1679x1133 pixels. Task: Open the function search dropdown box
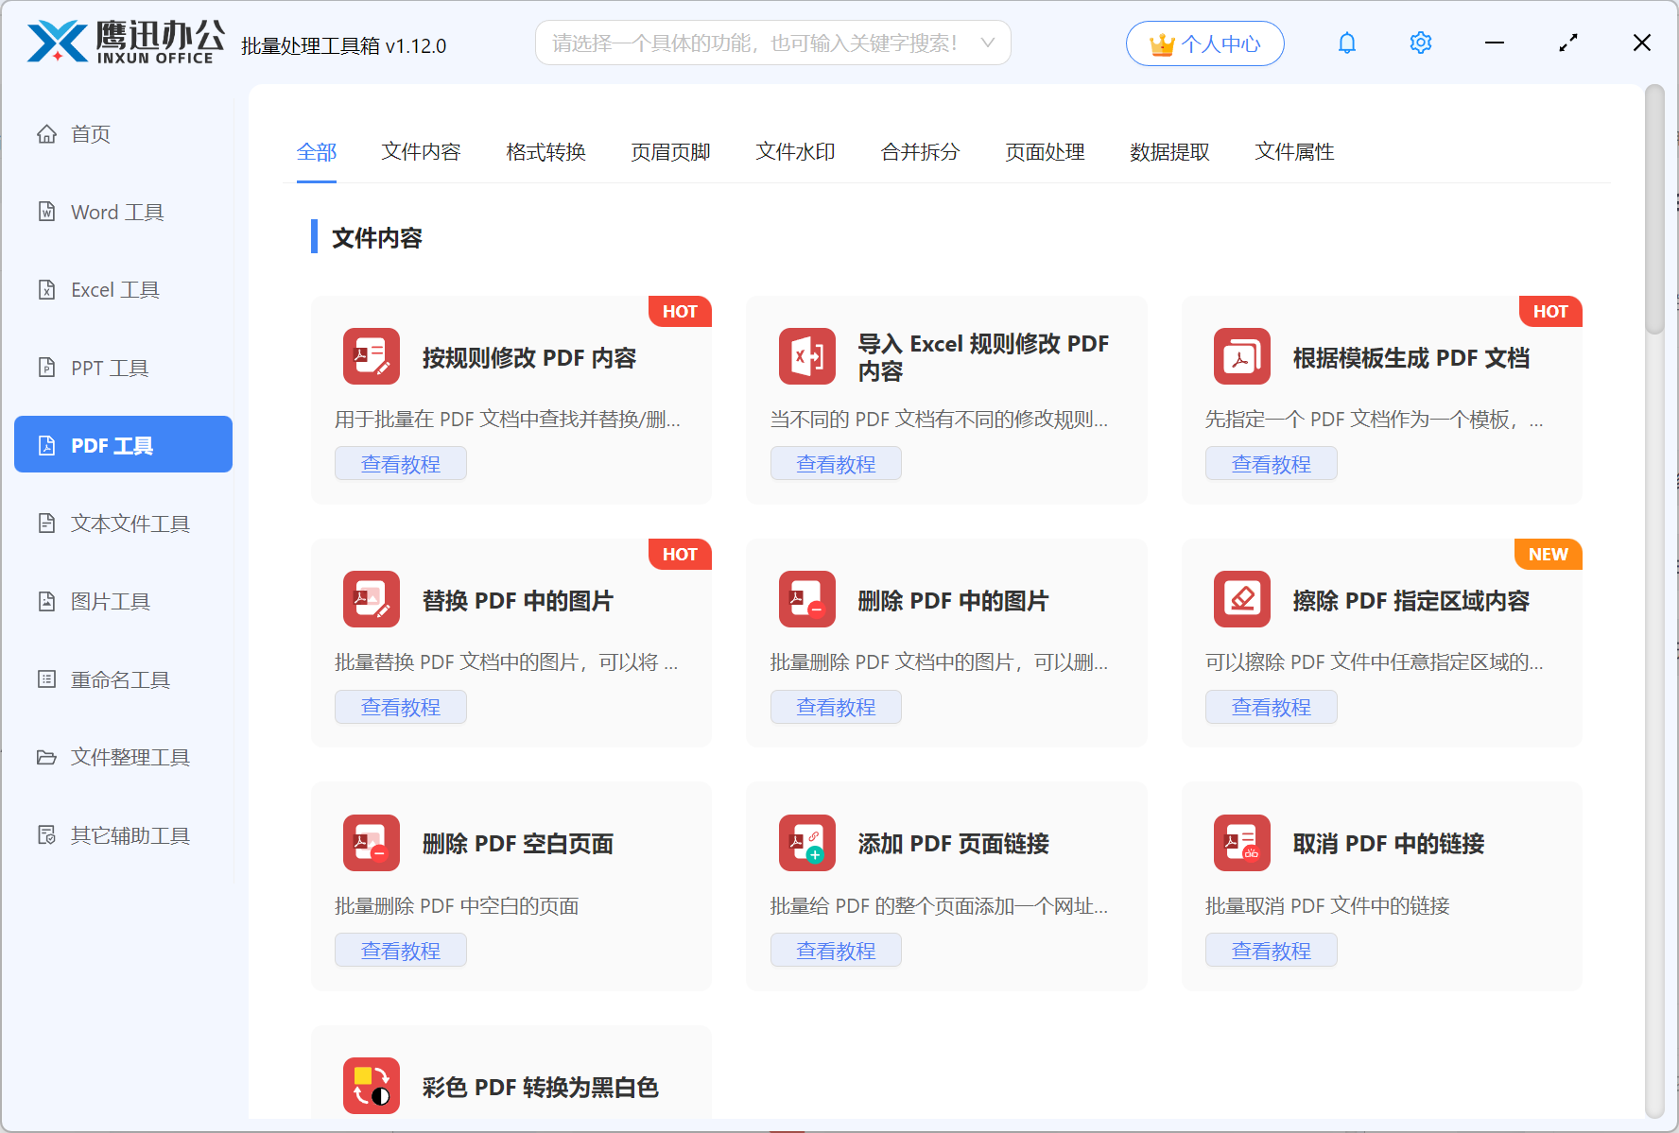click(x=772, y=43)
